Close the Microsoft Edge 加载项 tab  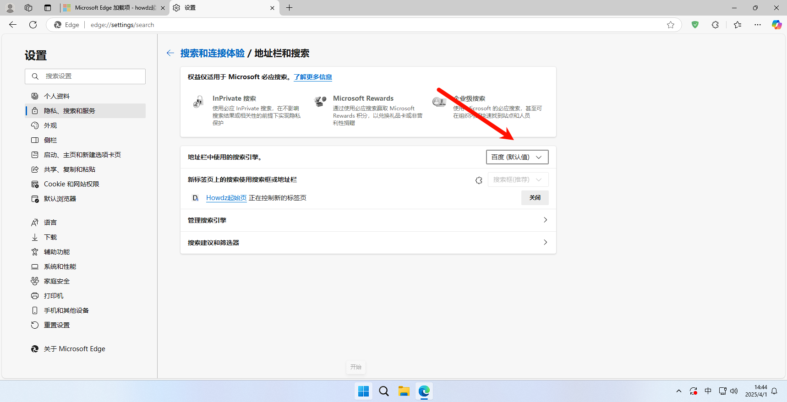(163, 8)
